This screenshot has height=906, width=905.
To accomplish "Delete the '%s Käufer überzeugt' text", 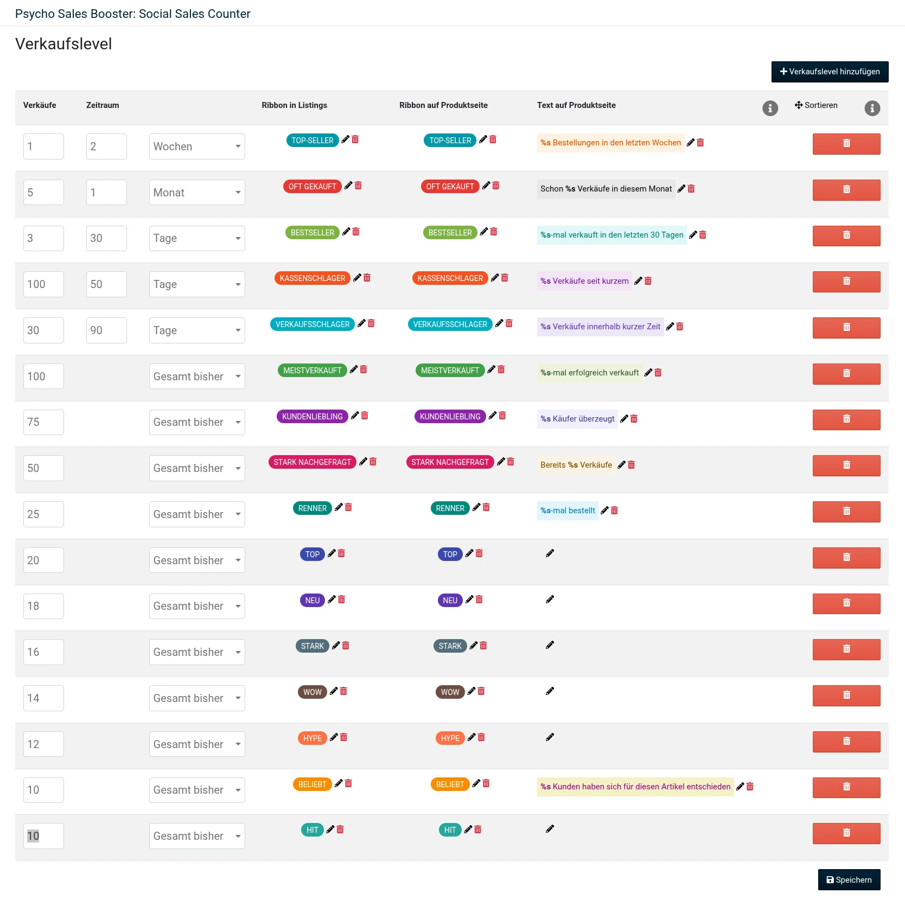I will click(634, 418).
